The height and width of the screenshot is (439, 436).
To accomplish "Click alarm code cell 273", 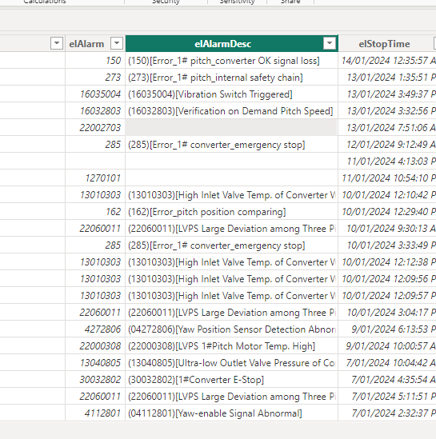I will coord(95,78).
